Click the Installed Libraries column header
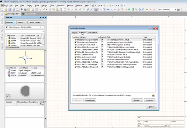The image size is (187, 128). click(85, 37)
